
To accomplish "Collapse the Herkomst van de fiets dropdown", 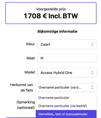I will click(x=66, y=87).
